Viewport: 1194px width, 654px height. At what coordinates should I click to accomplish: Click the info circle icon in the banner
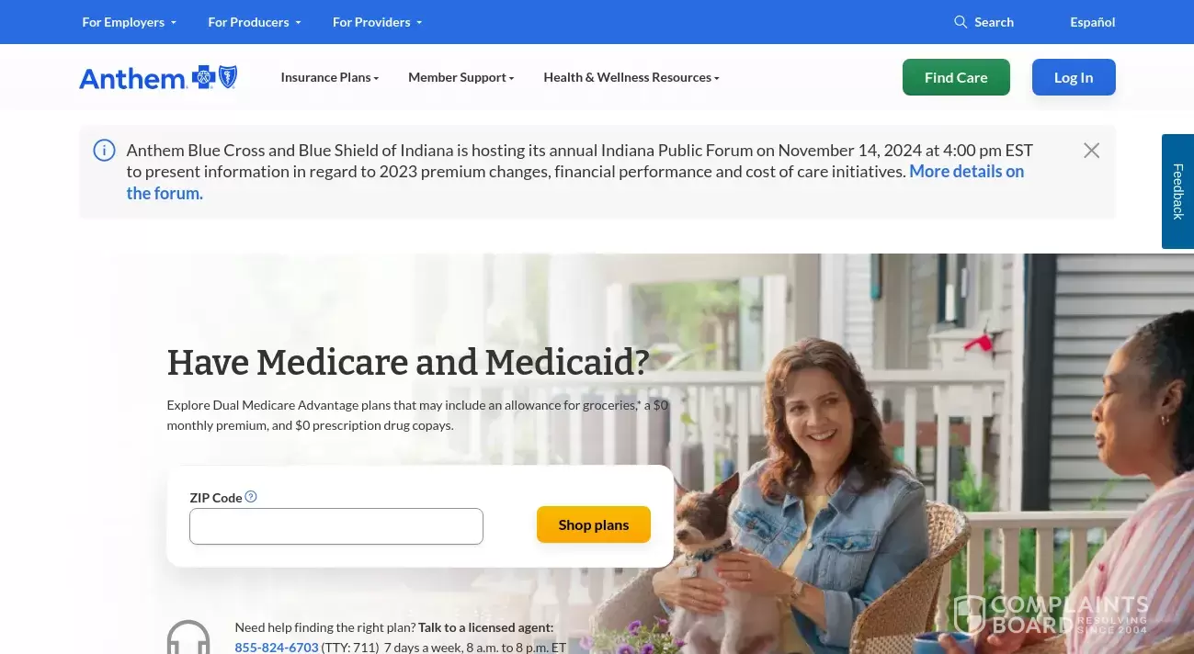click(x=105, y=151)
